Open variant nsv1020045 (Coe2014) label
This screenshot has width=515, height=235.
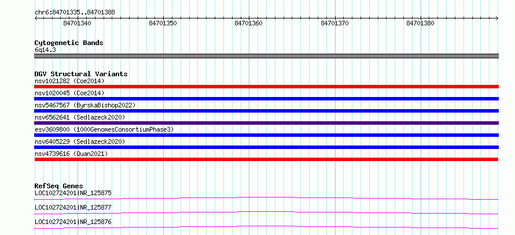point(69,93)
